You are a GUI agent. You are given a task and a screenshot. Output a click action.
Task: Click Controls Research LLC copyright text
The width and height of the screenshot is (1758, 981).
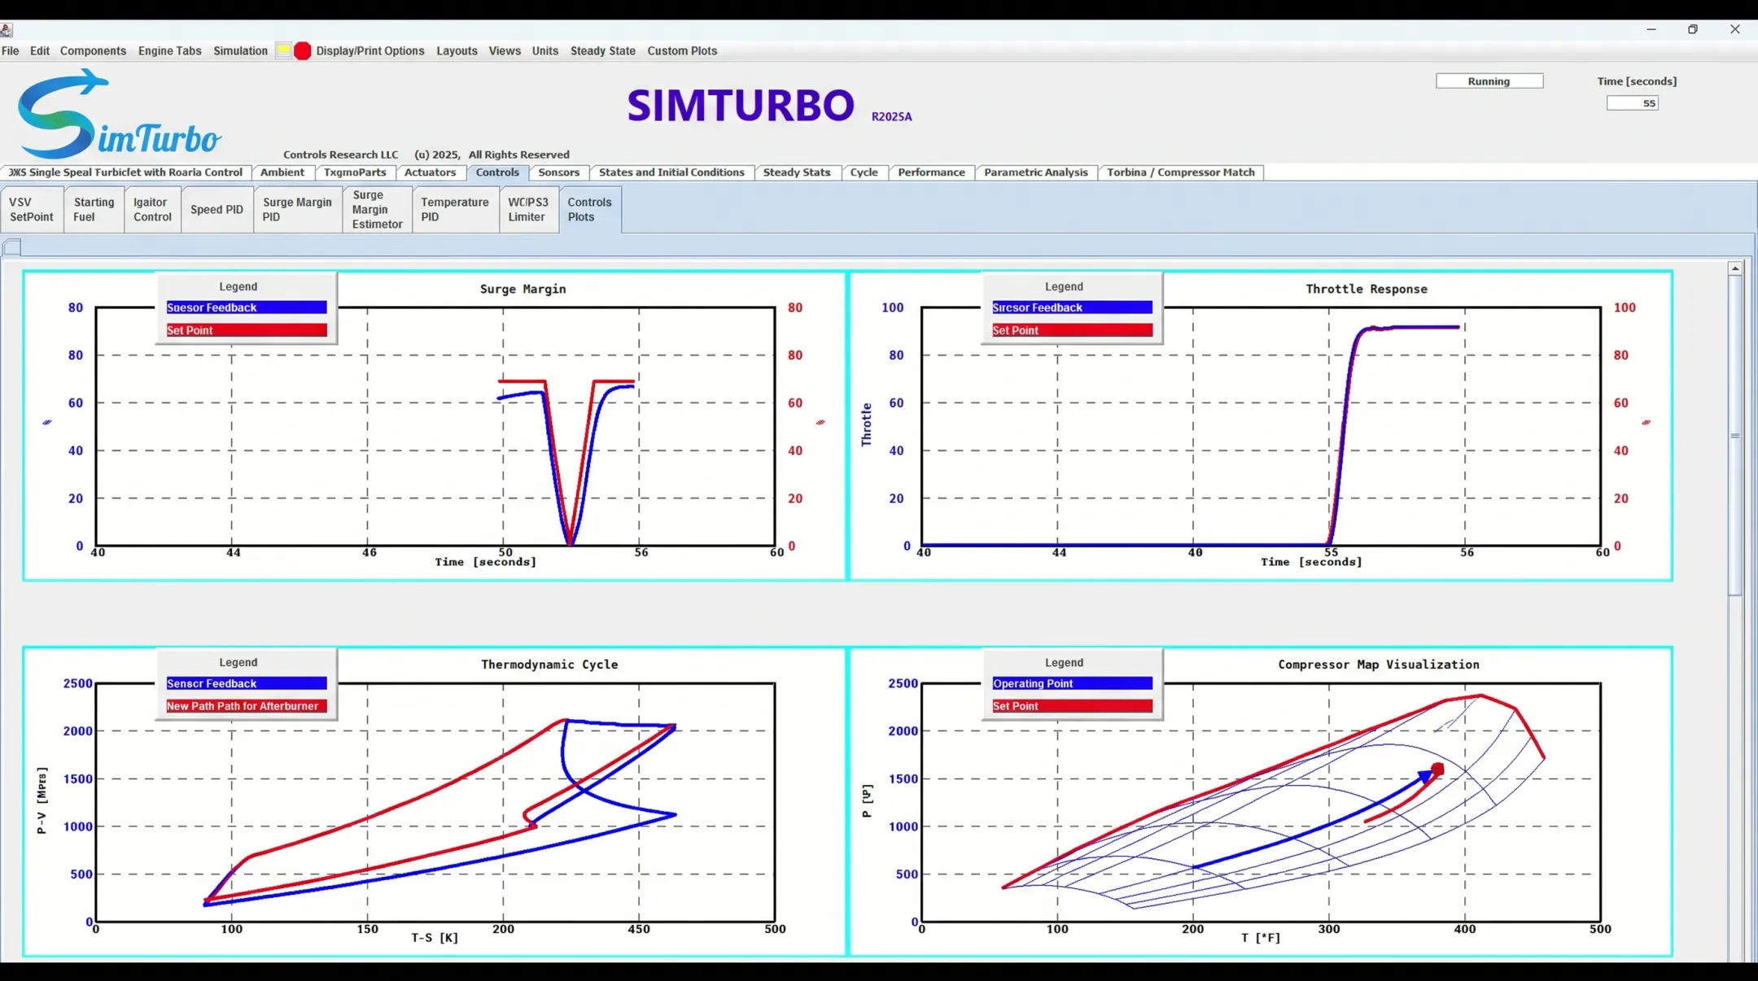[426, 155]
